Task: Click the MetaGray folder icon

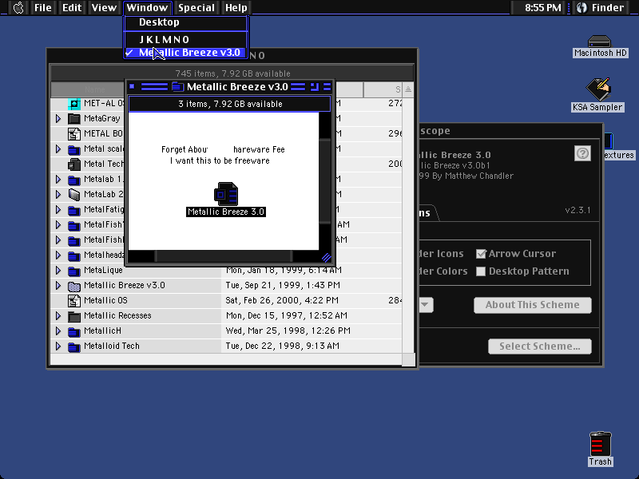Action: click(73, 119)
